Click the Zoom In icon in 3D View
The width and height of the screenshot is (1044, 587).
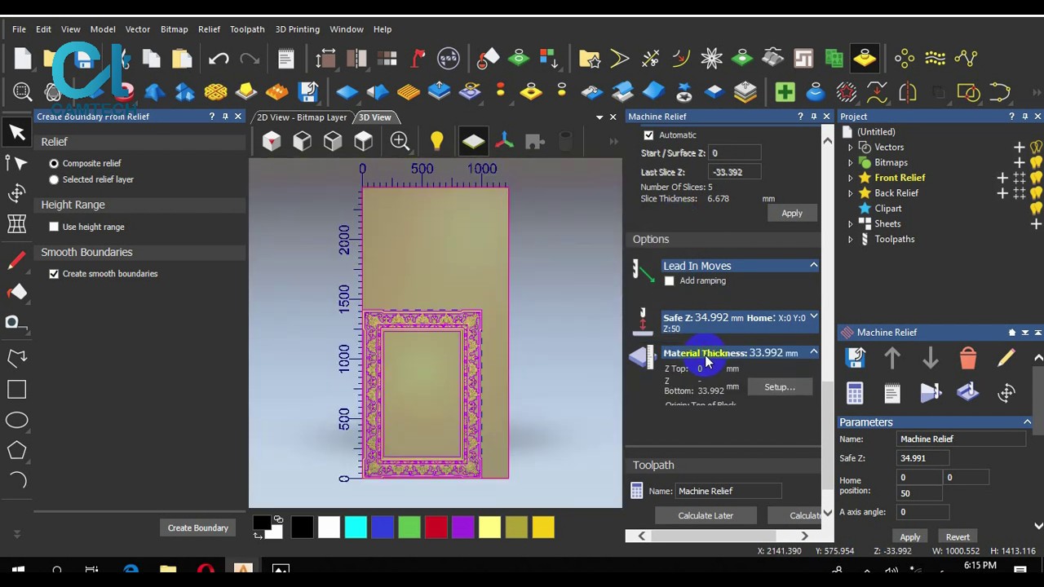(x=400, y=142)
